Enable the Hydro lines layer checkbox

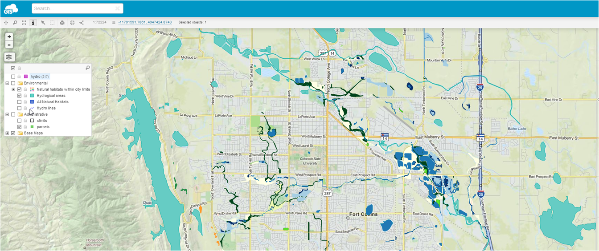tap(19, 108)
